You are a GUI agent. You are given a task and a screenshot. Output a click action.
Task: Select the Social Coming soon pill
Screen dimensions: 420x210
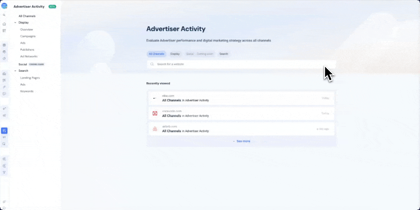(x=199, y=54)
